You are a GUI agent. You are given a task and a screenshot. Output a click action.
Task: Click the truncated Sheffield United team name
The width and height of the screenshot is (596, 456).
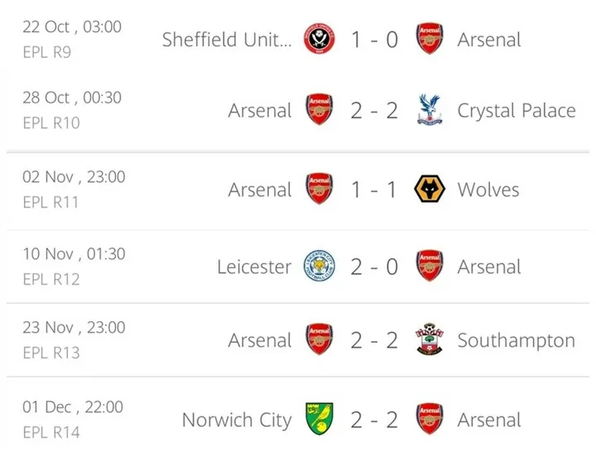coord(227,39)
